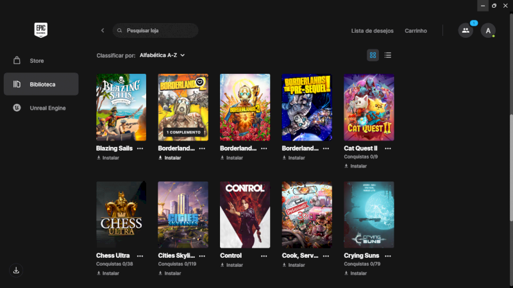Open Blazing Sails options ellipsis
This screenshot has width=513, height=288.
tap(140, 149)
